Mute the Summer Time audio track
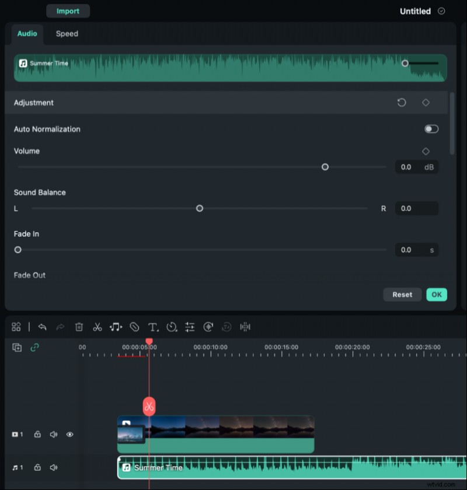The height and width of the screenshot is (490, 467). 53,467
